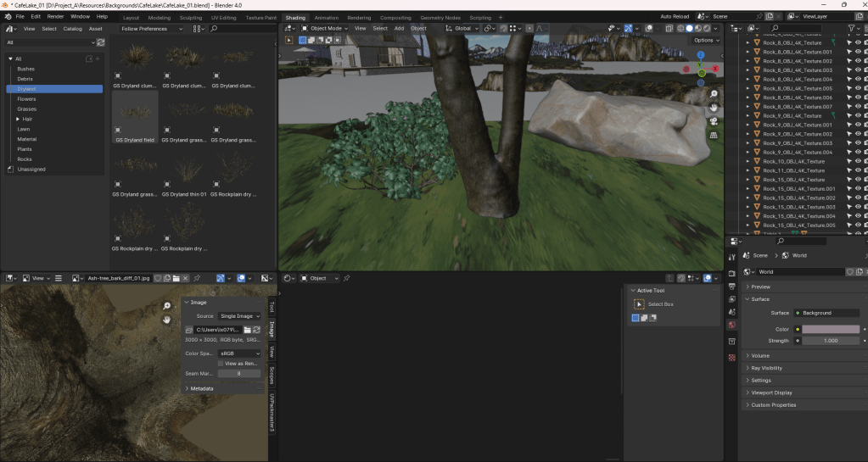The height and width of the screenshot is (462, 868).
Task: Select the GS Dryland field asset thumbnail
Action: (x=134, y=114)
